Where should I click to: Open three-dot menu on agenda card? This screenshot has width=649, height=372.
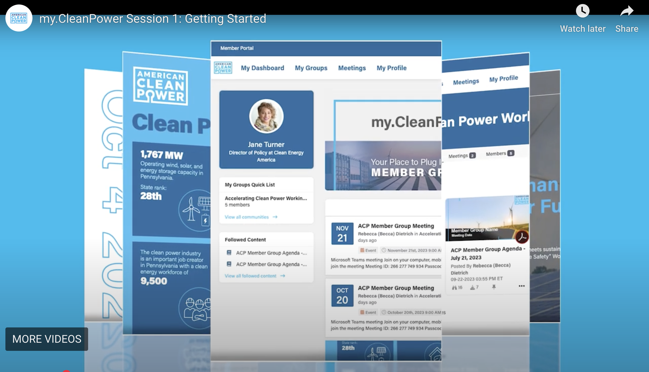(x=522, y=286)
